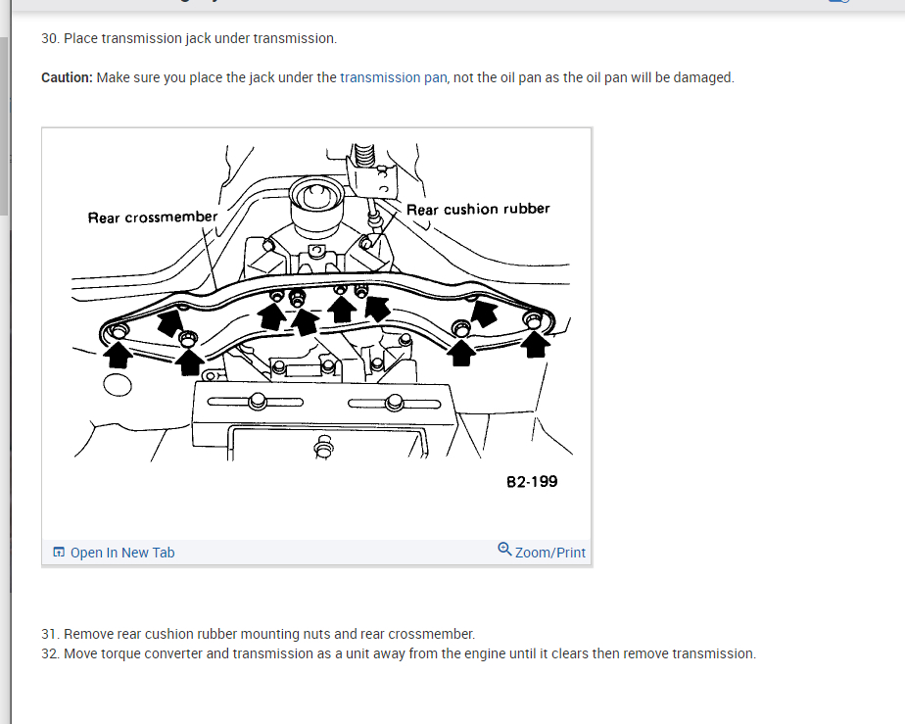Click step 30 transmission jack text
Image resolution: width=905 pixels, height=724 pixels.
tap(189, 38)
